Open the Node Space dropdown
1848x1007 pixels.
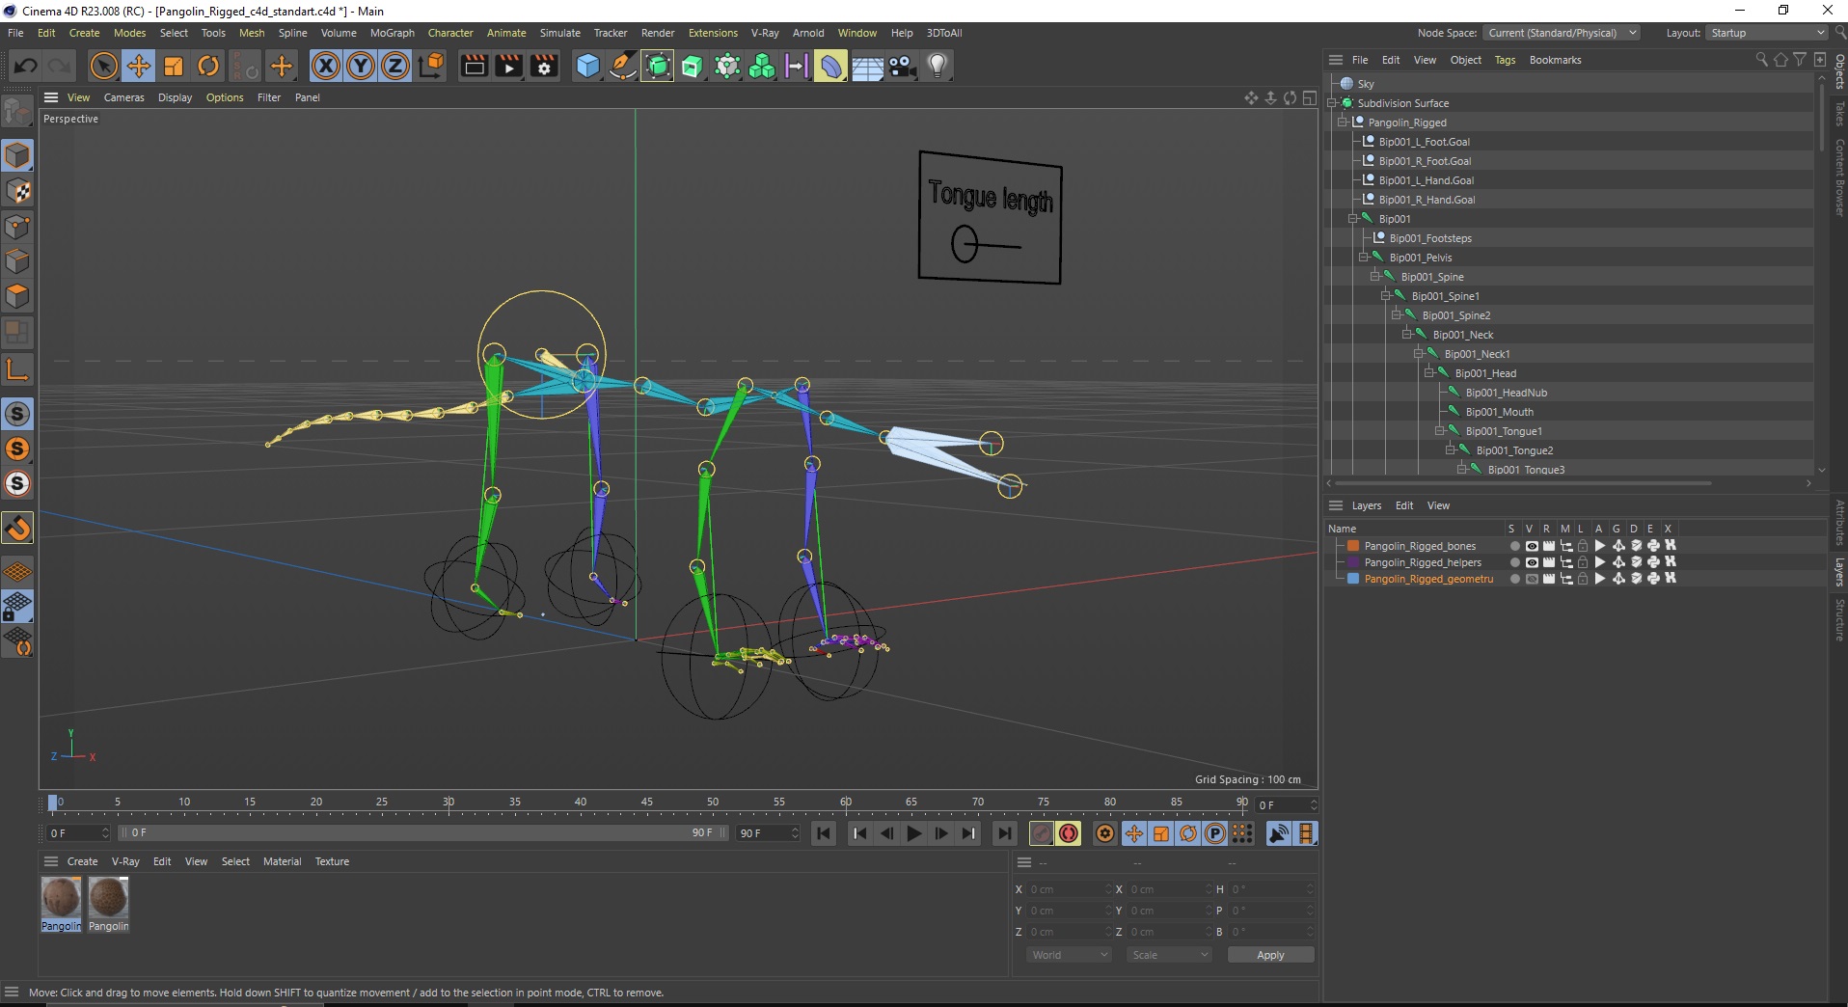(1561, 33)
